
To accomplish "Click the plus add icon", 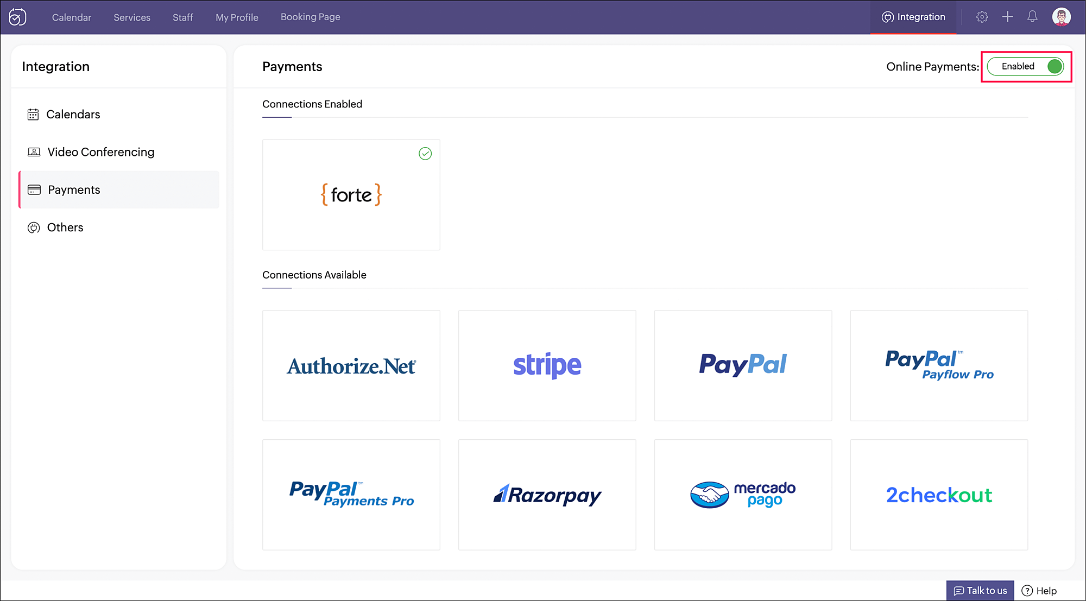I will (1007, 17).
